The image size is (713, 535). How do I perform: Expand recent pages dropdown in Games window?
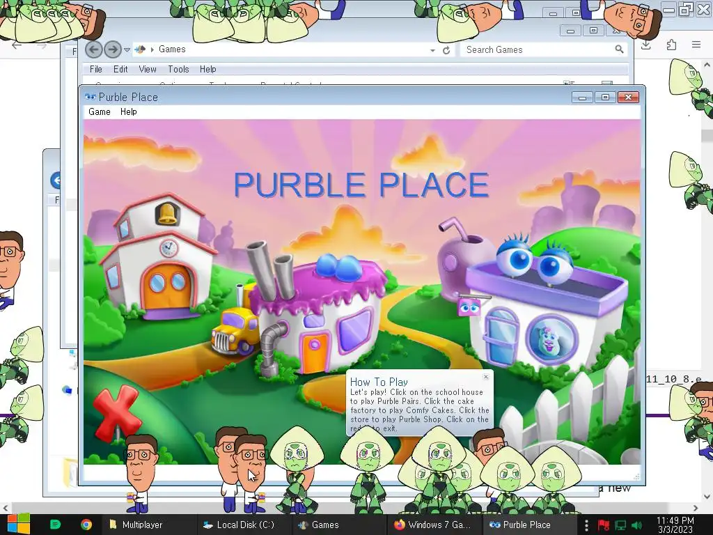pos(127,50)
